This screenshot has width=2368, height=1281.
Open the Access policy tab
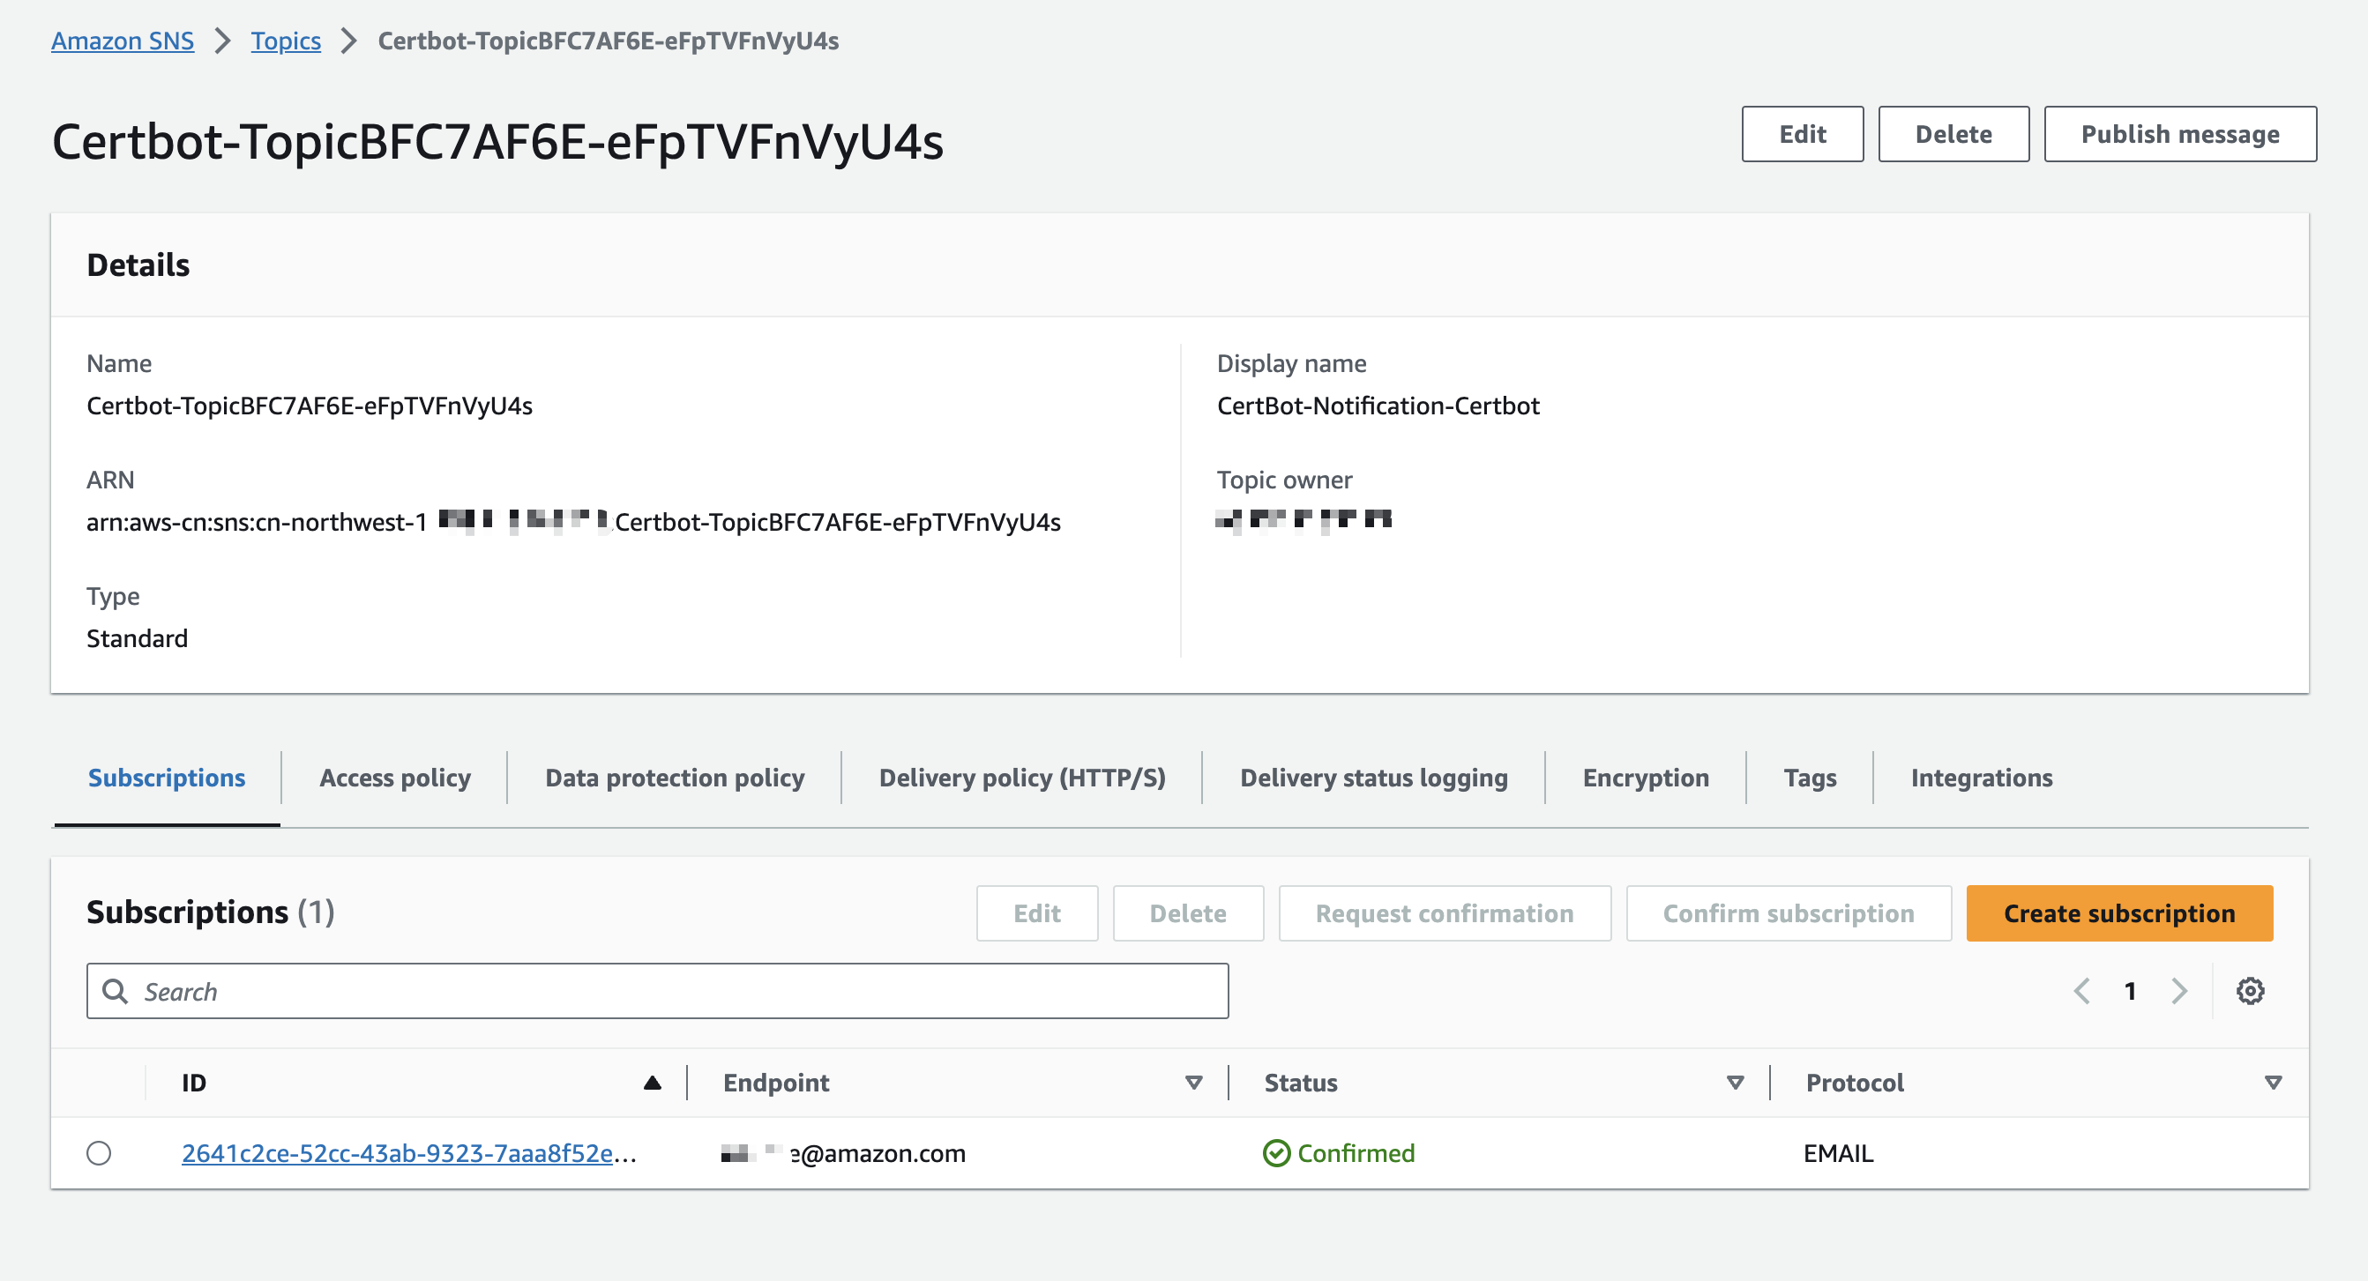pyautogui.click(x=394, y=778)
